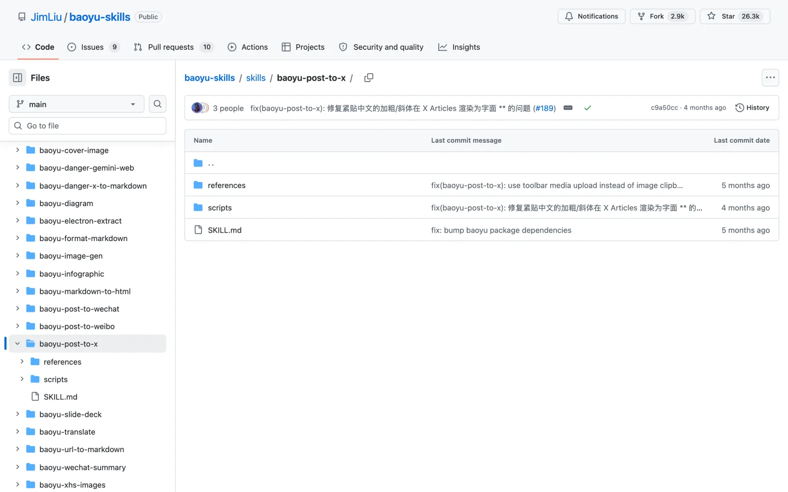Open commit History
This screenshot has width=788, height=492.
[752, 108]
